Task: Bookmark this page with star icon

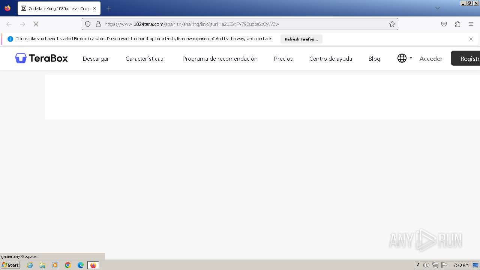Action: pyautogui.click(x=392, y=24)
